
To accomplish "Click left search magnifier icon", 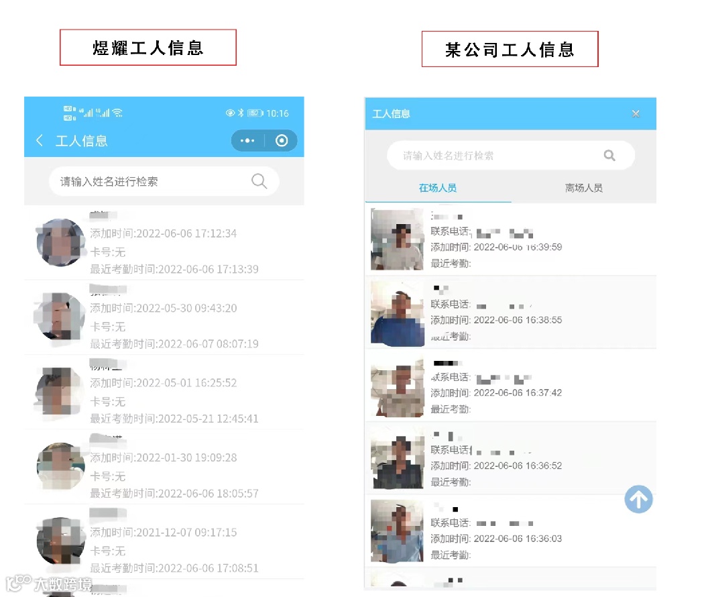I will point(259,181).
